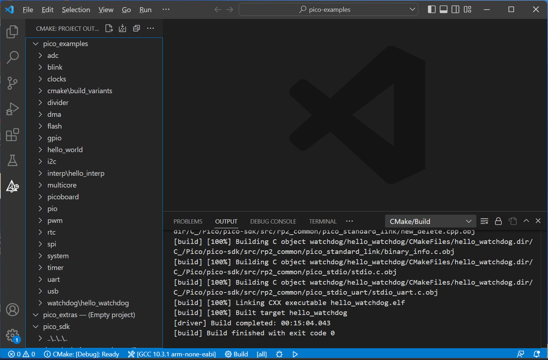Click CMake: [Debug]: Ready in the status bar
Image resolution: width=548 pixels, height=360 pixels.
click(x=82, y=354)
